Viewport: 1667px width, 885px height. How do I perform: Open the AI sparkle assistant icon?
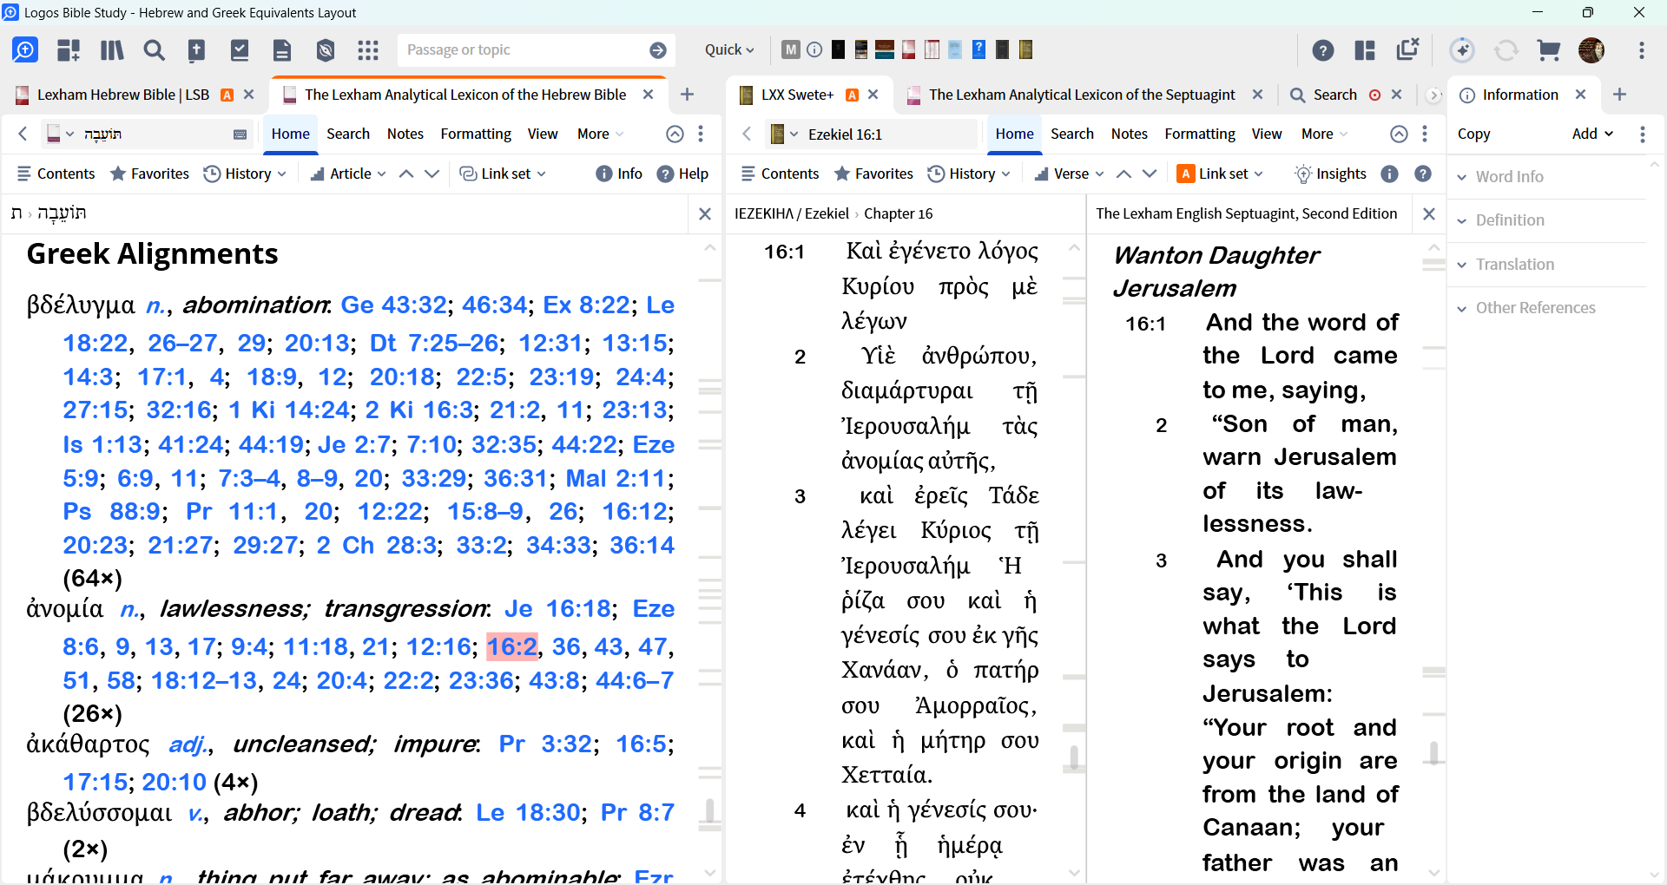coord(1463,50)
